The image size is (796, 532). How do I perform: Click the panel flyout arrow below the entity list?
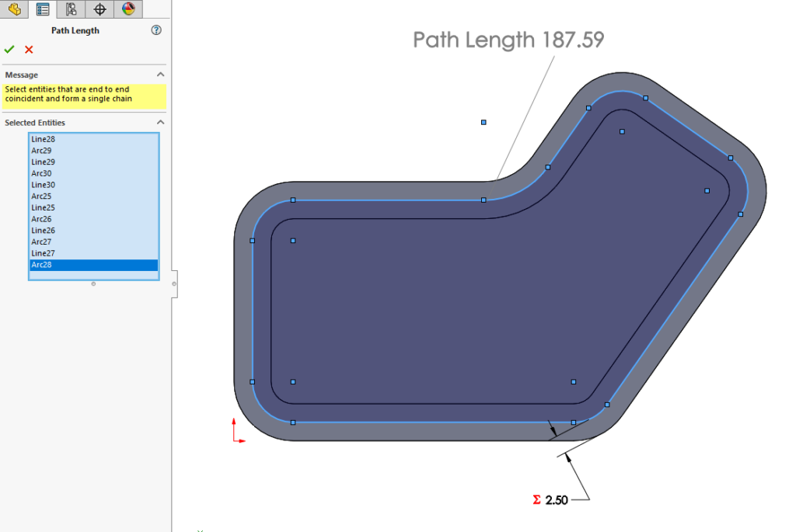coord(93,283)
